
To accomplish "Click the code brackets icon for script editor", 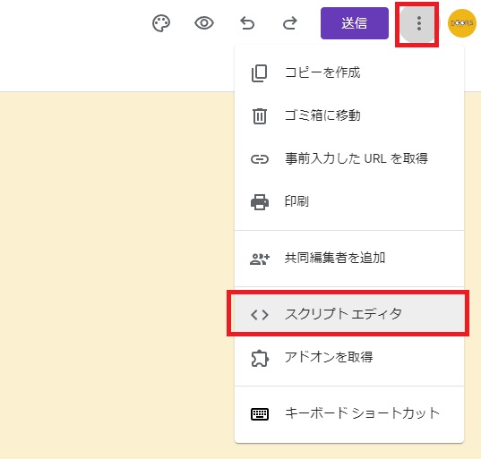I will (260, 315).
